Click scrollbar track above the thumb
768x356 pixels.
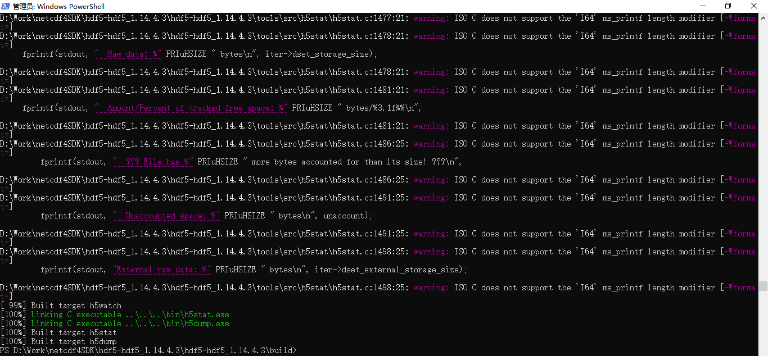point(763,152)
